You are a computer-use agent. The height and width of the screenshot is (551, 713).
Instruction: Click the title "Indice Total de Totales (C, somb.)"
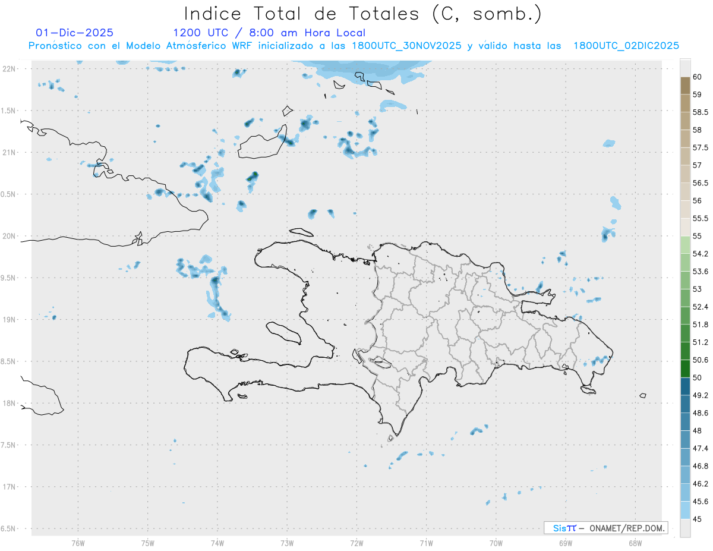[x=362, y=14]
